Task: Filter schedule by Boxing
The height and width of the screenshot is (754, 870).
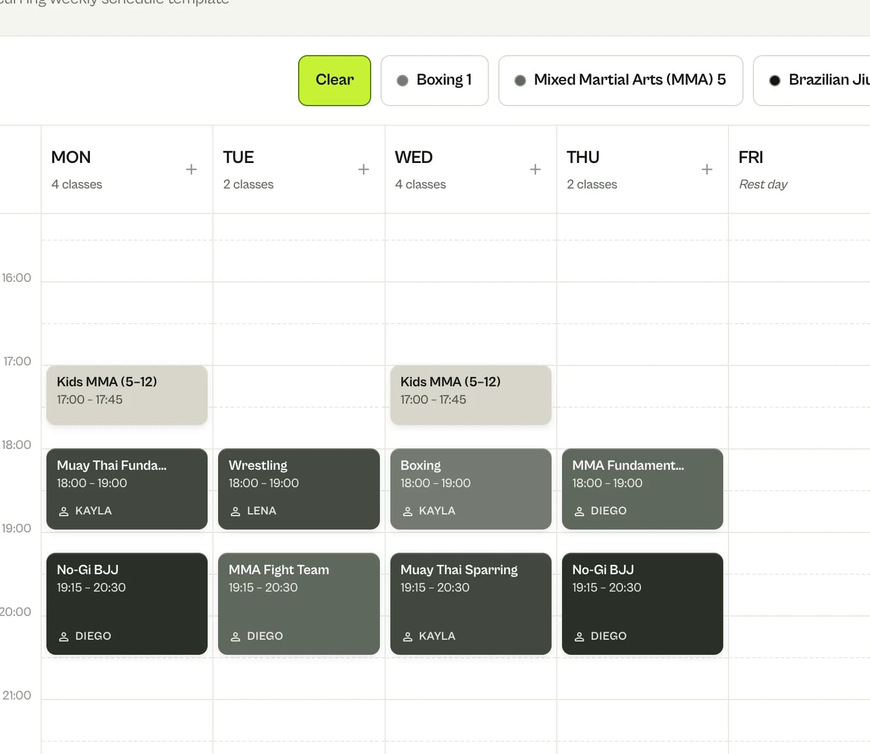Action: [434, 81]
